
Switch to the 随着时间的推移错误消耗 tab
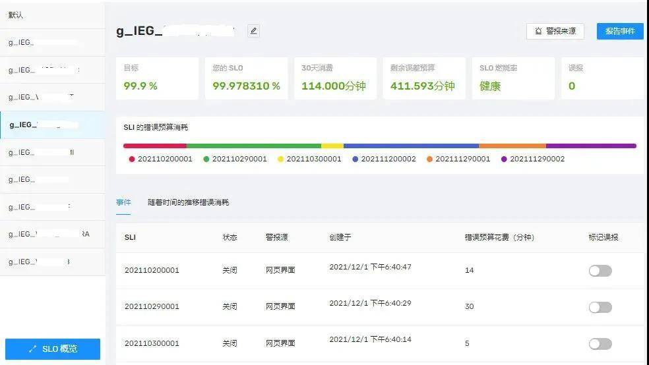[x=189, y=202]
